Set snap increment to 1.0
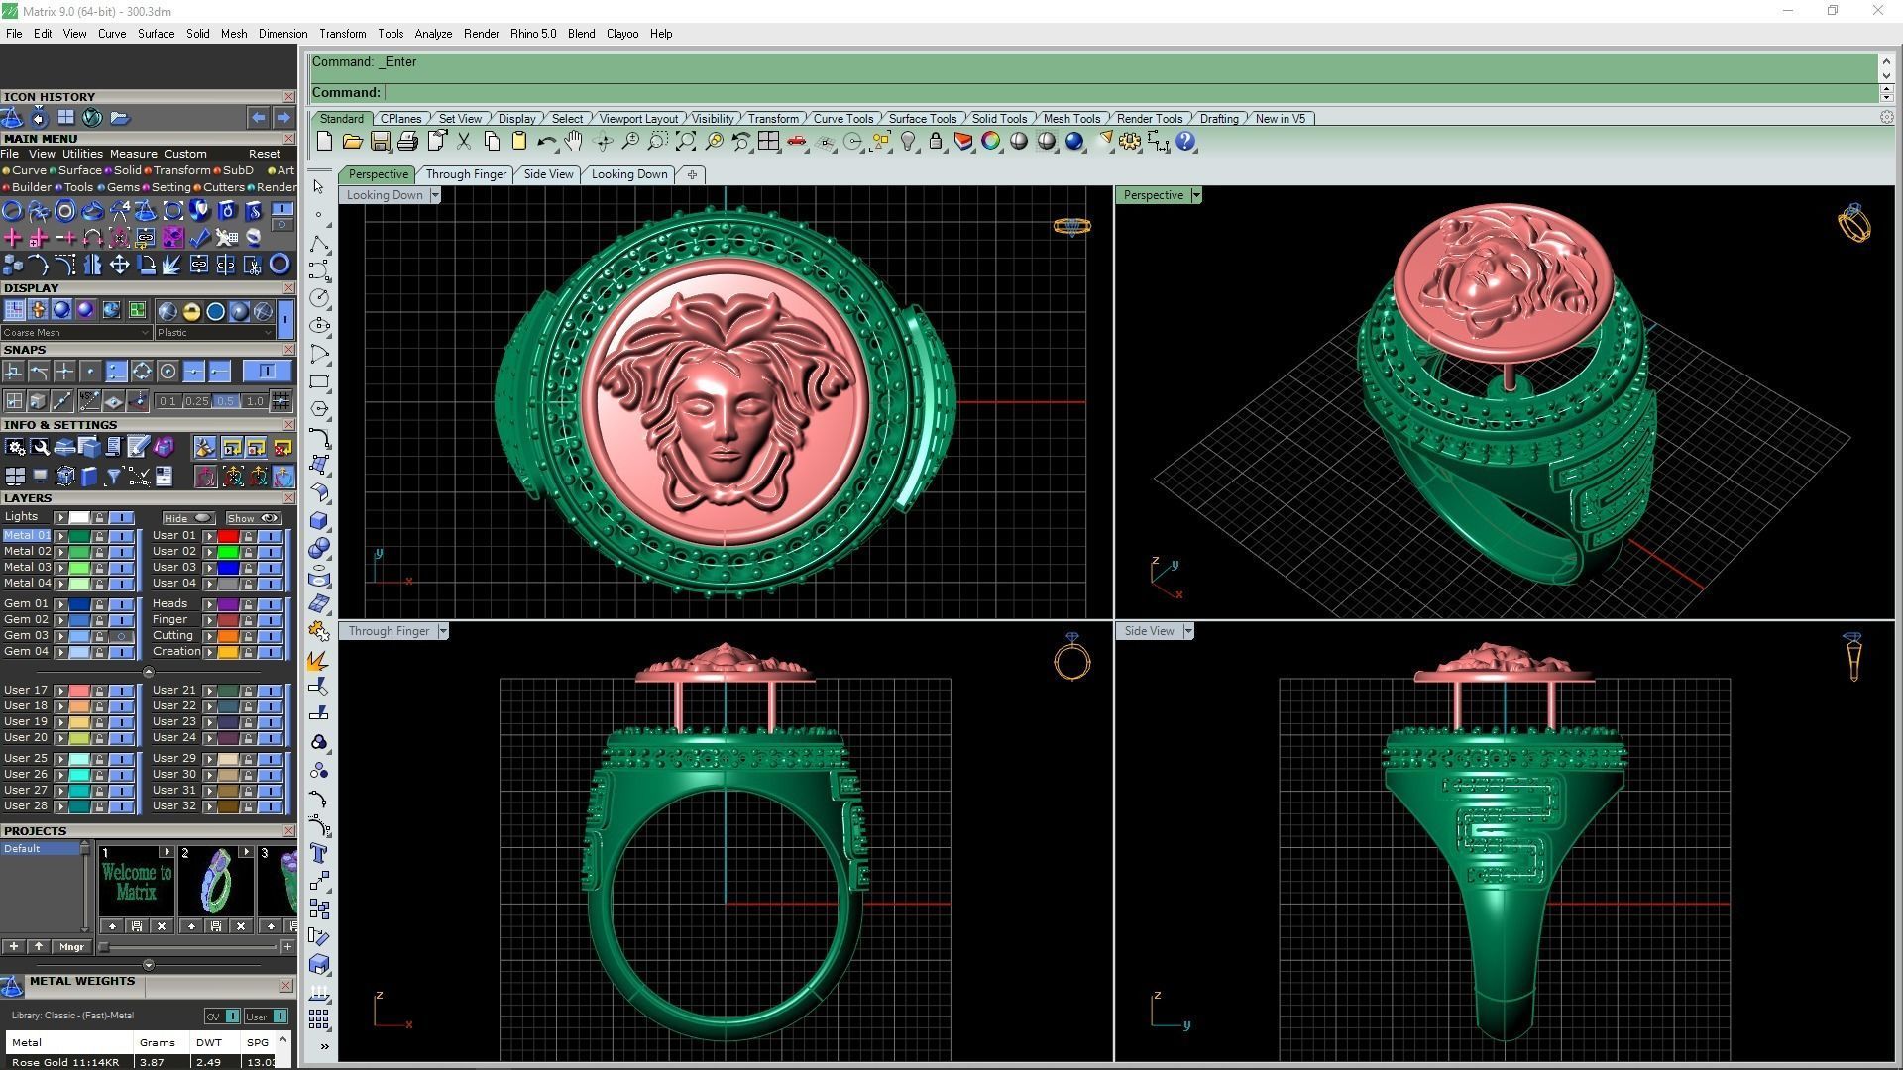Screen dimensions: 1903x1070 [x=255, y=401]
